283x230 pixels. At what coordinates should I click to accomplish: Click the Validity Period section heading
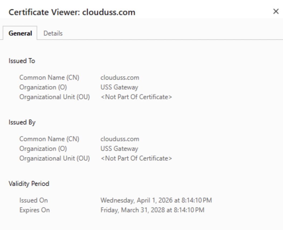(29, 184)
